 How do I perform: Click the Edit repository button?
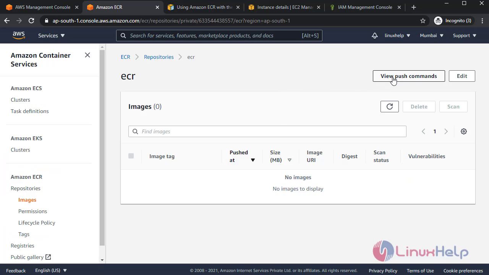[x=462, y=76]
